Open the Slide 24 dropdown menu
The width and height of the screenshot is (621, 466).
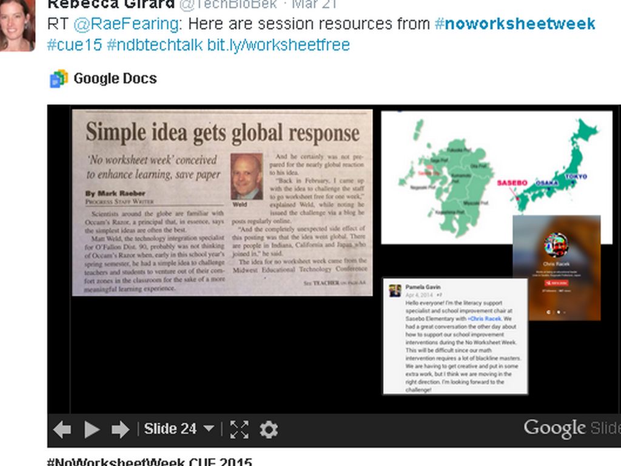click(179, 429)
